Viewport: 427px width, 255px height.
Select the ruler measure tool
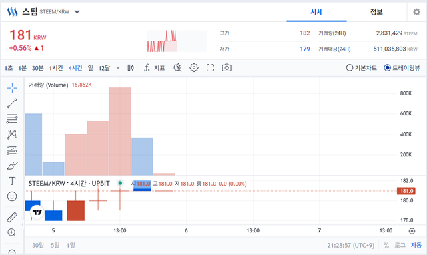(12, 217)
